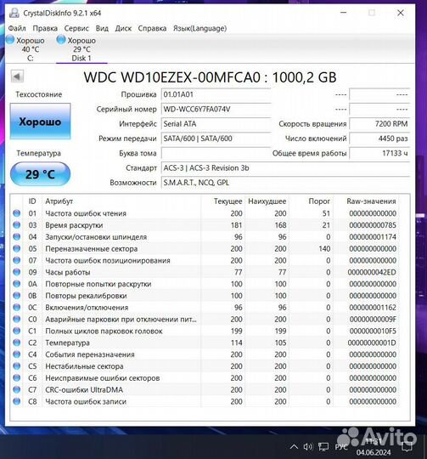Click the ACS-3 Revision 3b standard field

(285, 168)
